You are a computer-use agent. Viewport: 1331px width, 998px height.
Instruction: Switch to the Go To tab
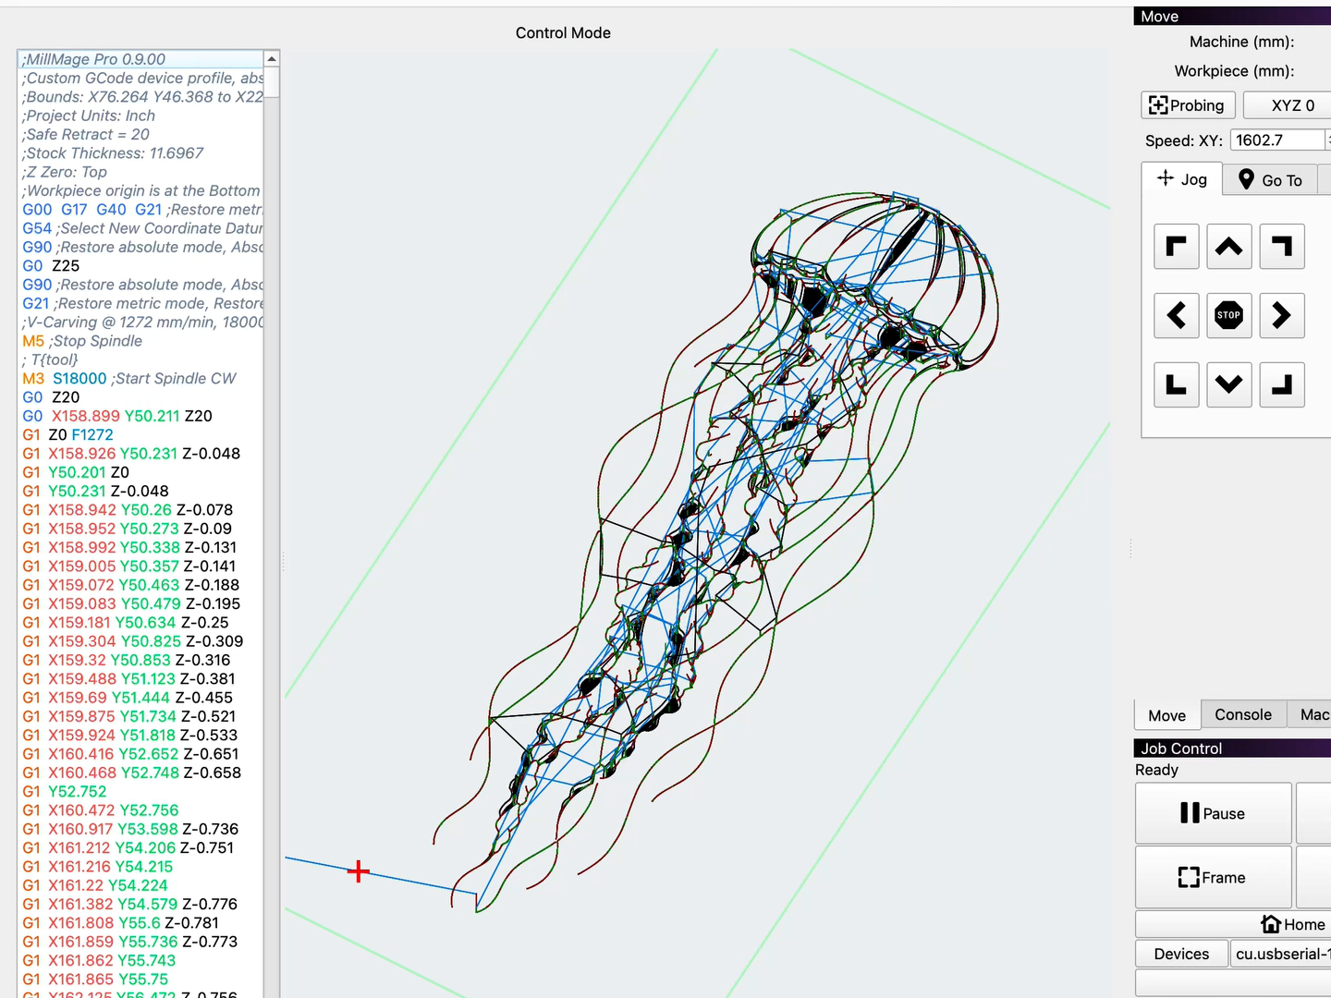[x=1270, y=180]
